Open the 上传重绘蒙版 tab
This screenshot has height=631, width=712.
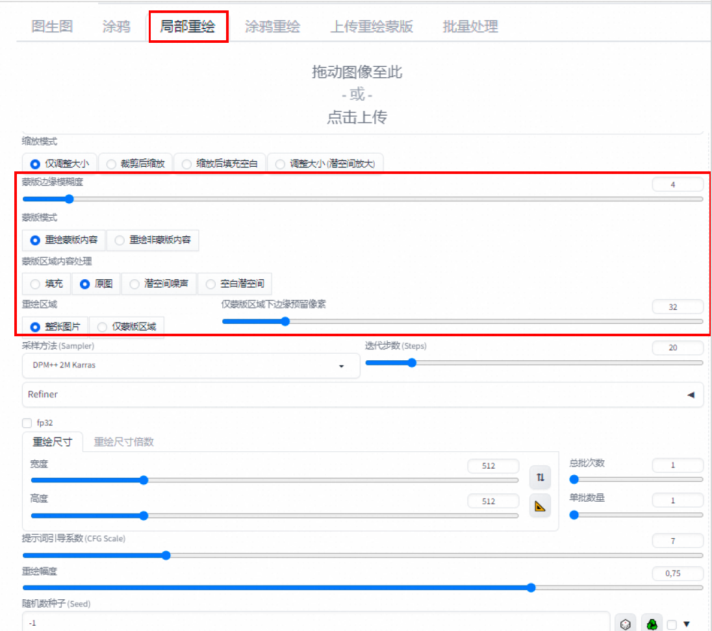[x=371, y=27]
